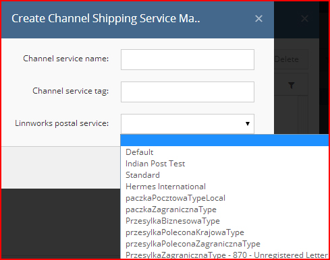330x260 pixels.
Task: Click the dimmed background window close icon
Action: (304, 19)
